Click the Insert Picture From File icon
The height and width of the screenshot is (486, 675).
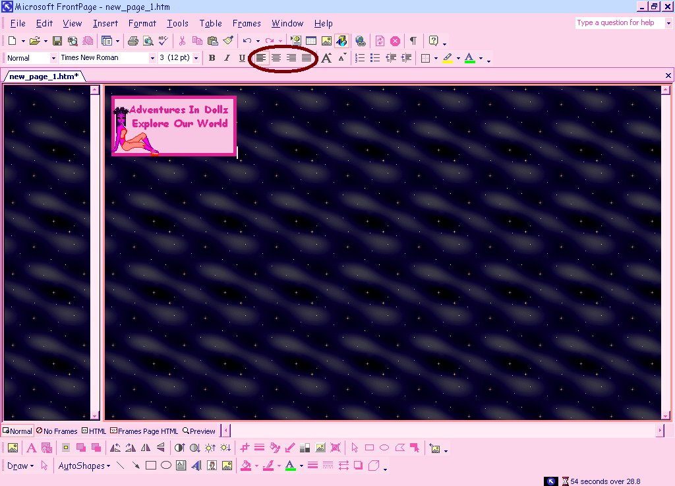click(x=326, y=41)
